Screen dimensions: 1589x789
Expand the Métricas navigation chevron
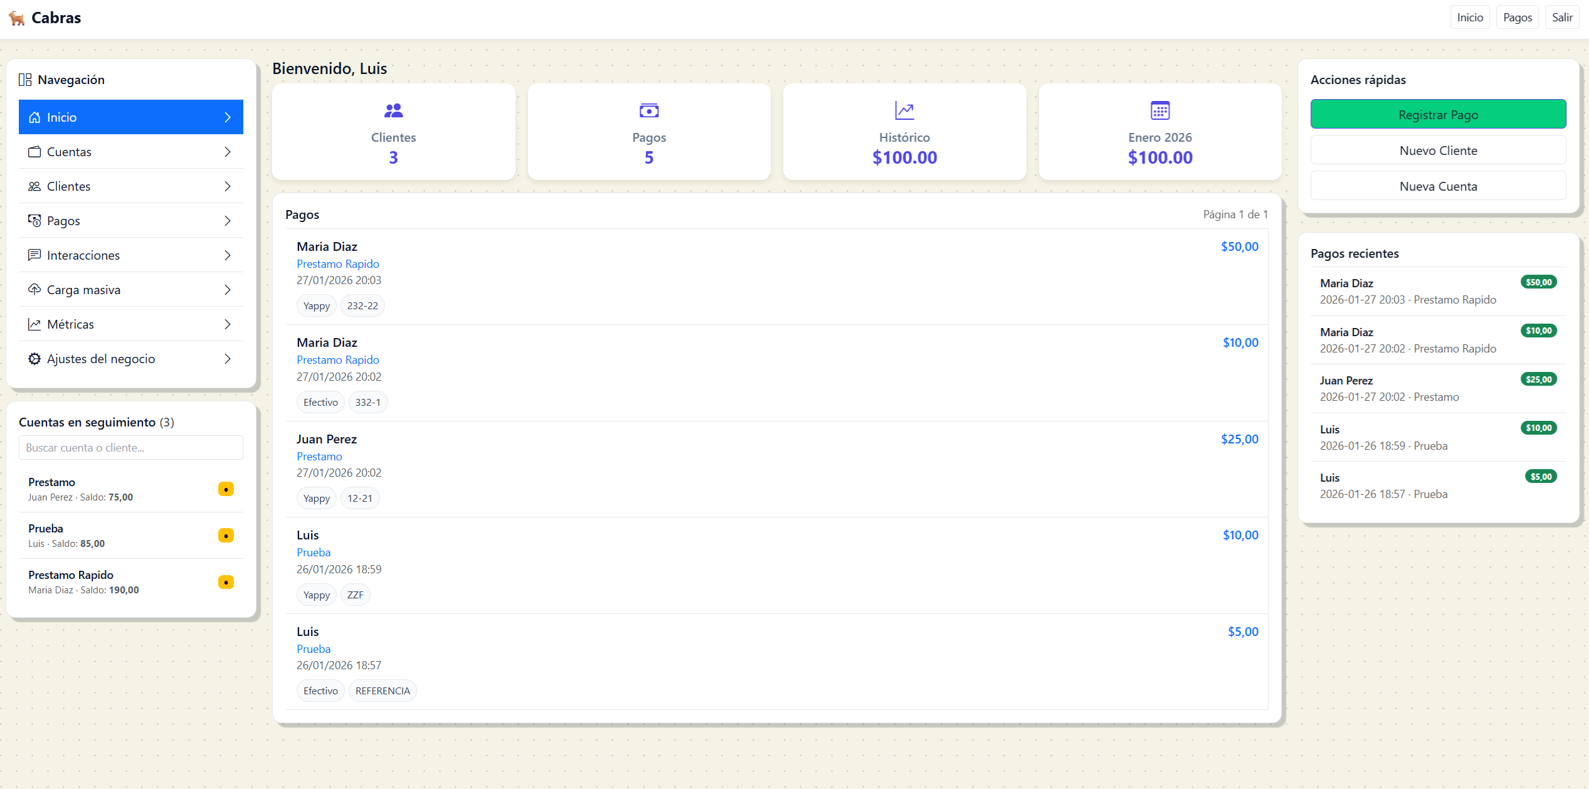point(228,324)
